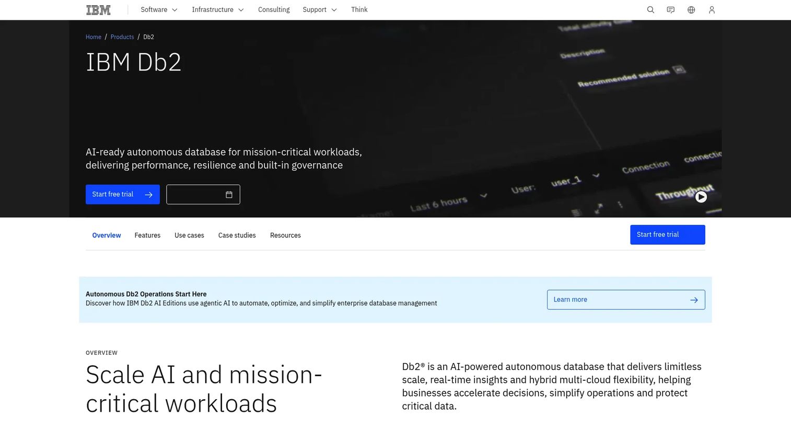Click the calendar icon button in hero
Viewport: 791px width, 444px height.
click(203, 195)
